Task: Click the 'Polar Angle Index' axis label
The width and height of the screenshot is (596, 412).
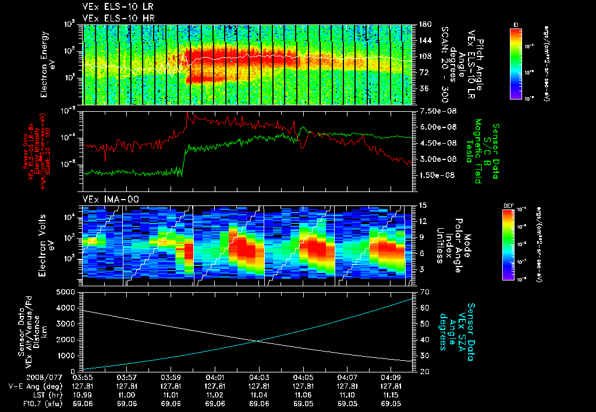Action: click(x=453, y=246)
